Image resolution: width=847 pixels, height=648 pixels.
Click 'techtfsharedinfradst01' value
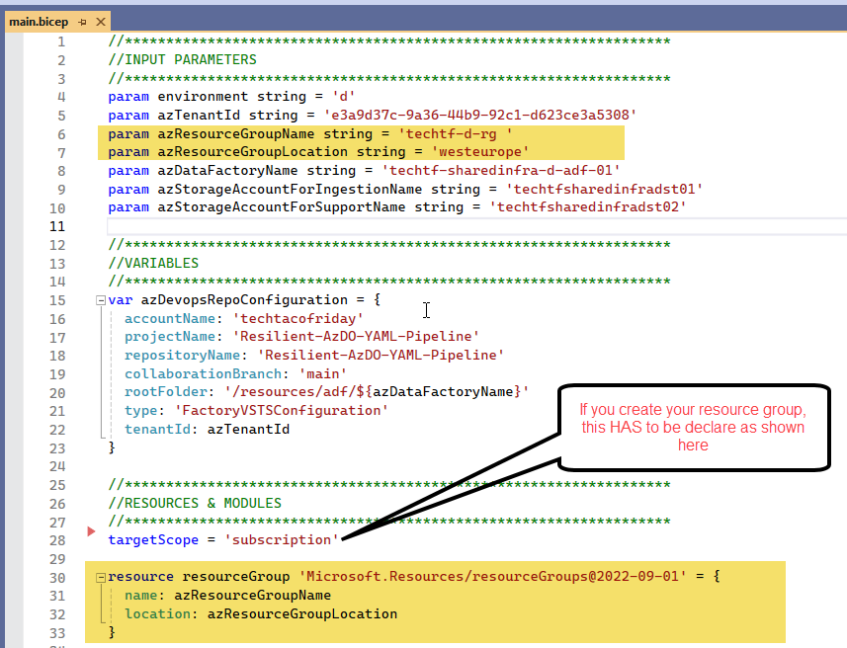[x=604, y=189]
